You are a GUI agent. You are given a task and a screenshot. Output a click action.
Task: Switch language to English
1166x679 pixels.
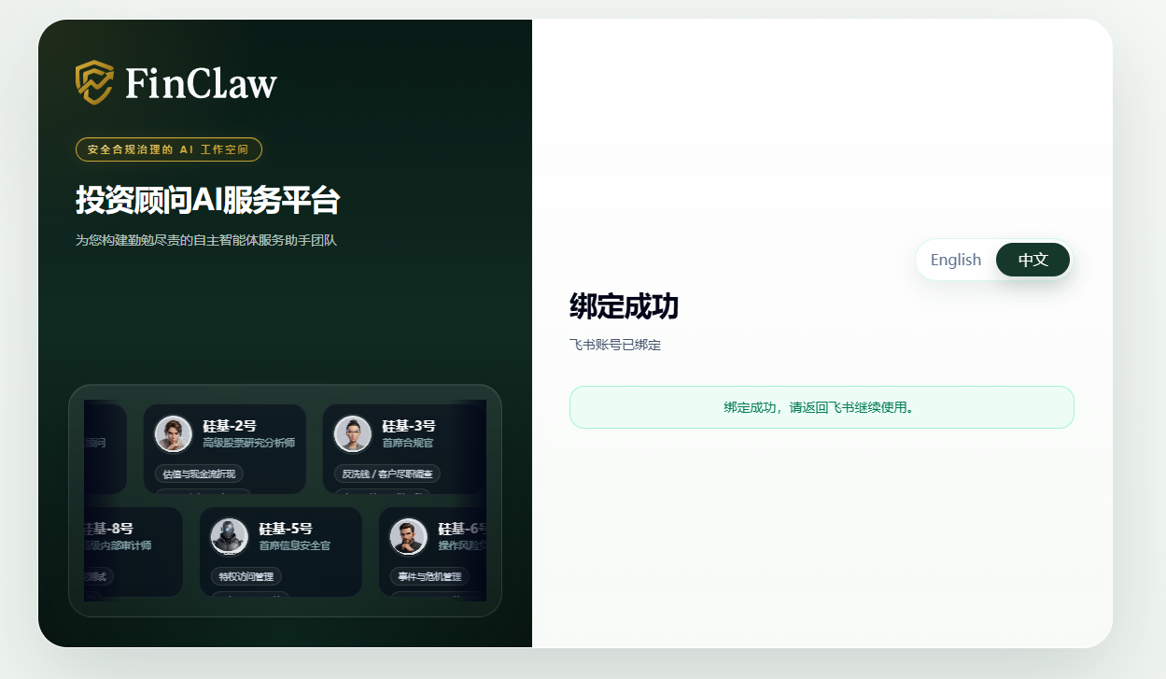pyautogui.click(x=956, y=260)
